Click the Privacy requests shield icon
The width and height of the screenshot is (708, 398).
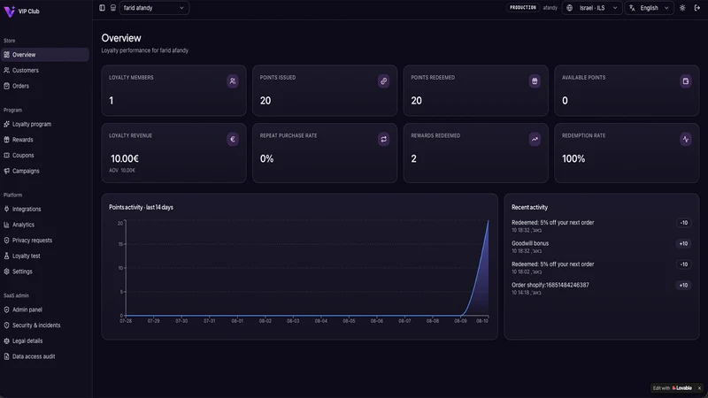[x=6, y=240]
